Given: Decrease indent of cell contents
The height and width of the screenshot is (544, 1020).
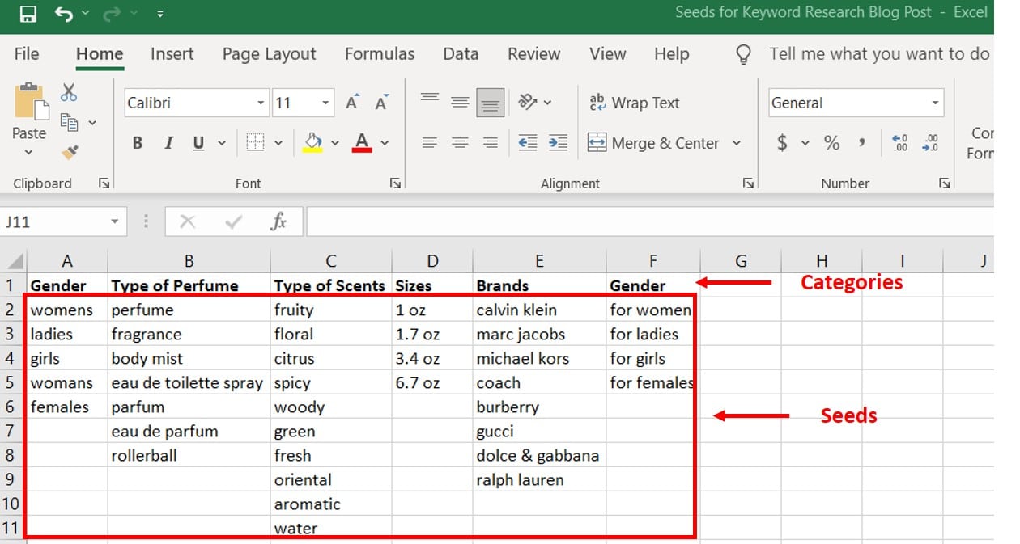Looking at the screenshot, I should tap(527, 143).
